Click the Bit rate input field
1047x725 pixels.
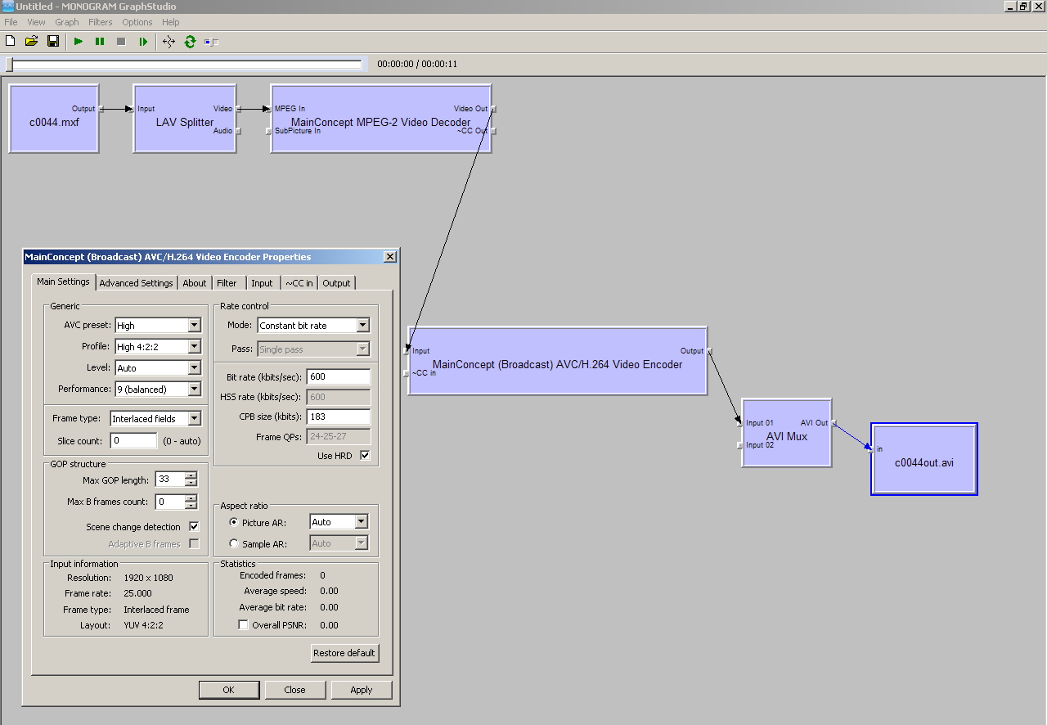tap(338, 377)
